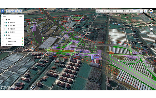Uncheck the DOM layer checkbox
The height and width of the screenshot is (98, 156).
6,26
